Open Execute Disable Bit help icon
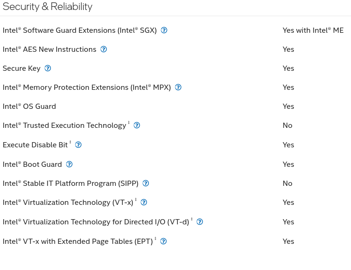The height and width of the screenshot is (270, 351). point(78,145)
